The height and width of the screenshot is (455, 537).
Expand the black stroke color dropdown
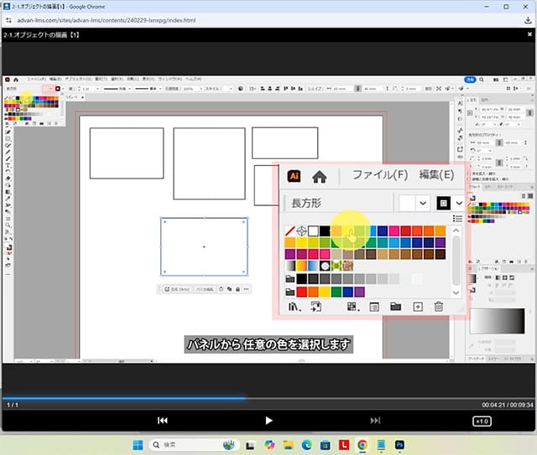tap(459, 203)
